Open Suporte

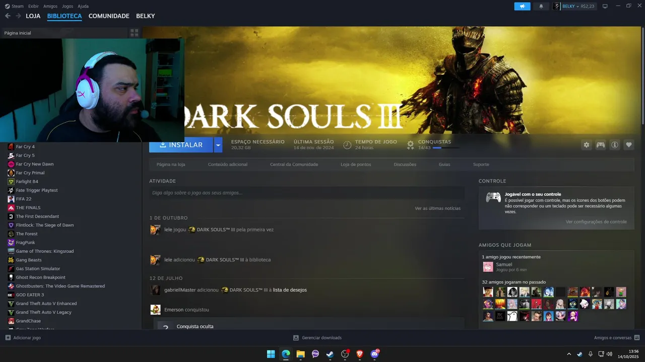(x=481, y=164)
